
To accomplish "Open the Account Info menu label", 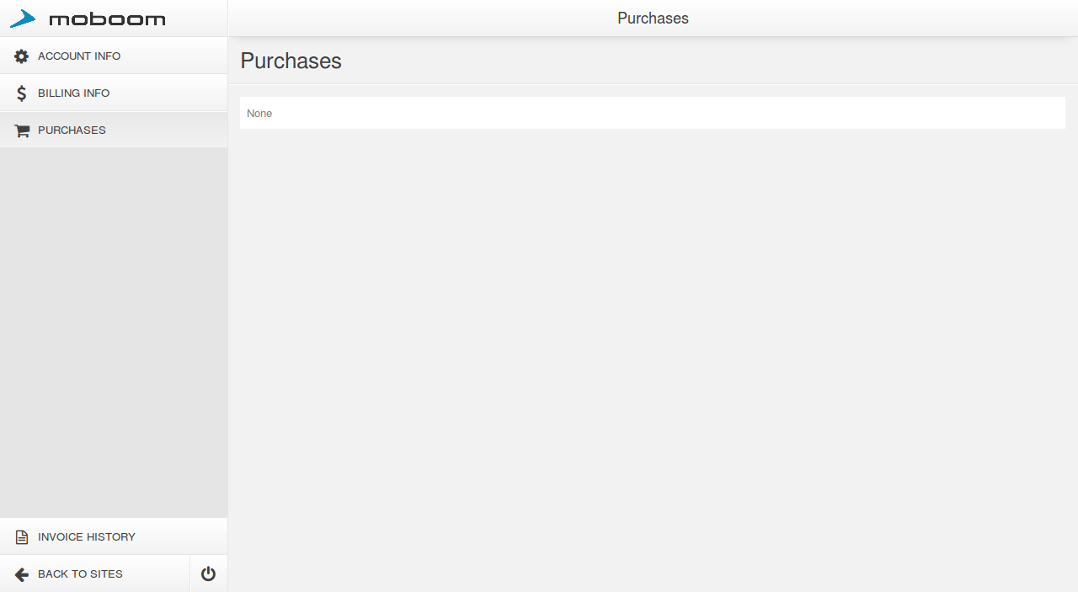I will point(79,56).
